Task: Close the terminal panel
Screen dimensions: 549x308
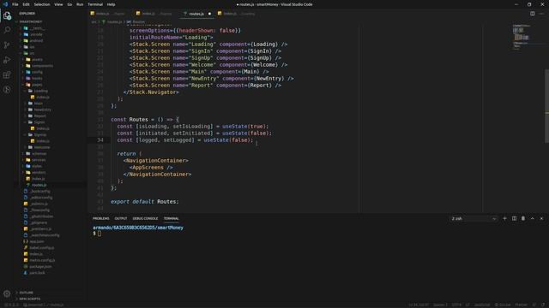Action: (541, 218)
